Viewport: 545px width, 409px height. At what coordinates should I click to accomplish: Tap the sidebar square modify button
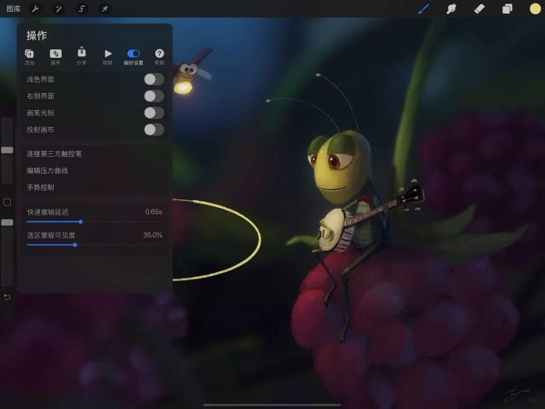[x=7, y=202]
